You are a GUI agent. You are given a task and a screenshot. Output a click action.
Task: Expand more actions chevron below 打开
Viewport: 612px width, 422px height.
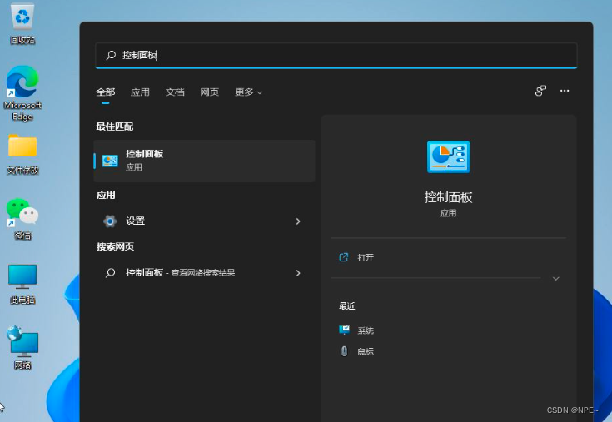click(x=556, y=278)
